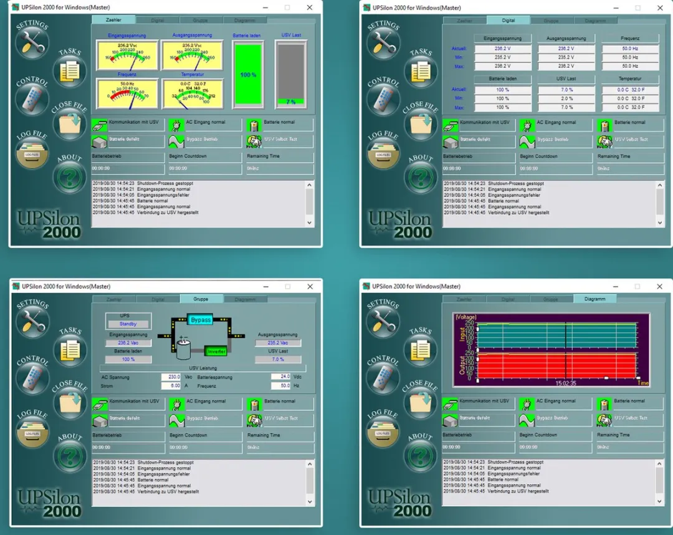Open Control icon in bottom-right window
The image size is (673, 535).
[383, 378]
